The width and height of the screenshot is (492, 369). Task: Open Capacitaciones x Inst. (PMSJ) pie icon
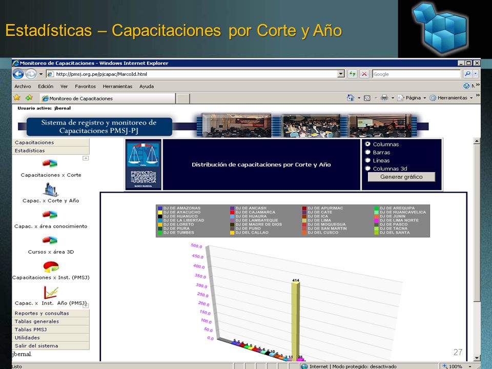(x=51, y=266)
